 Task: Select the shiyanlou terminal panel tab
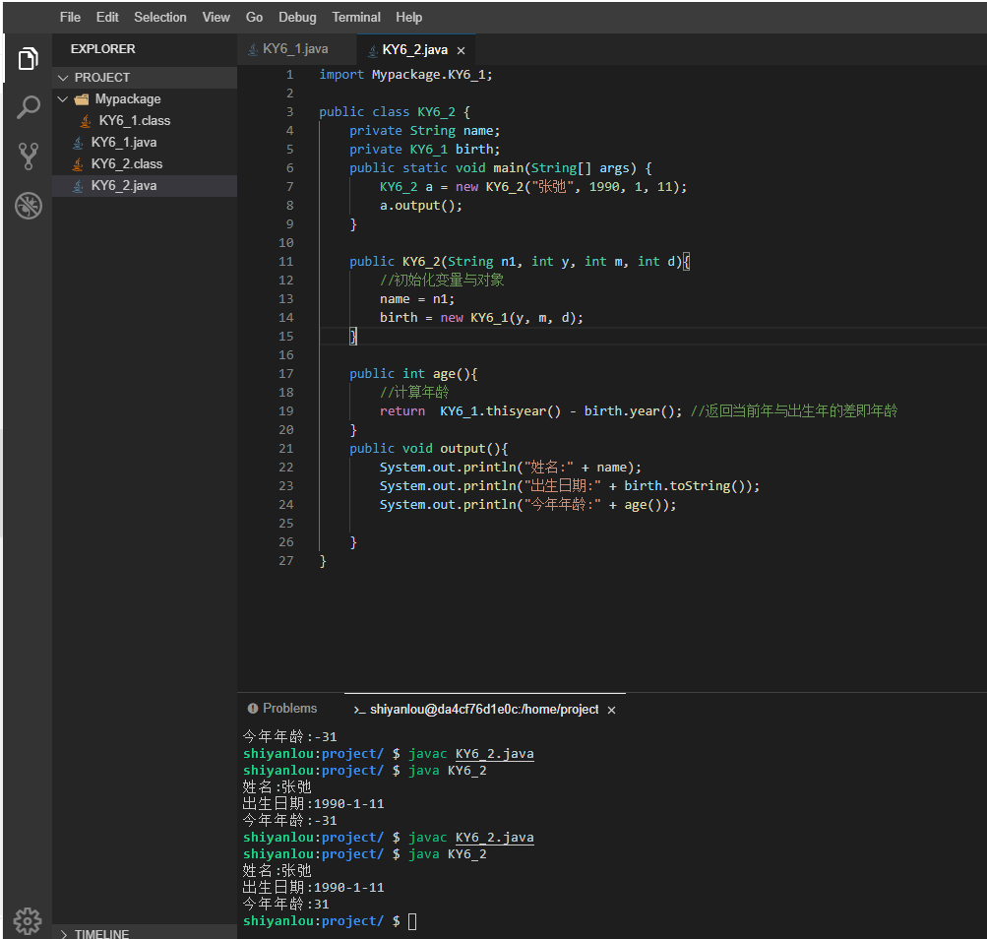click(484, 710)
